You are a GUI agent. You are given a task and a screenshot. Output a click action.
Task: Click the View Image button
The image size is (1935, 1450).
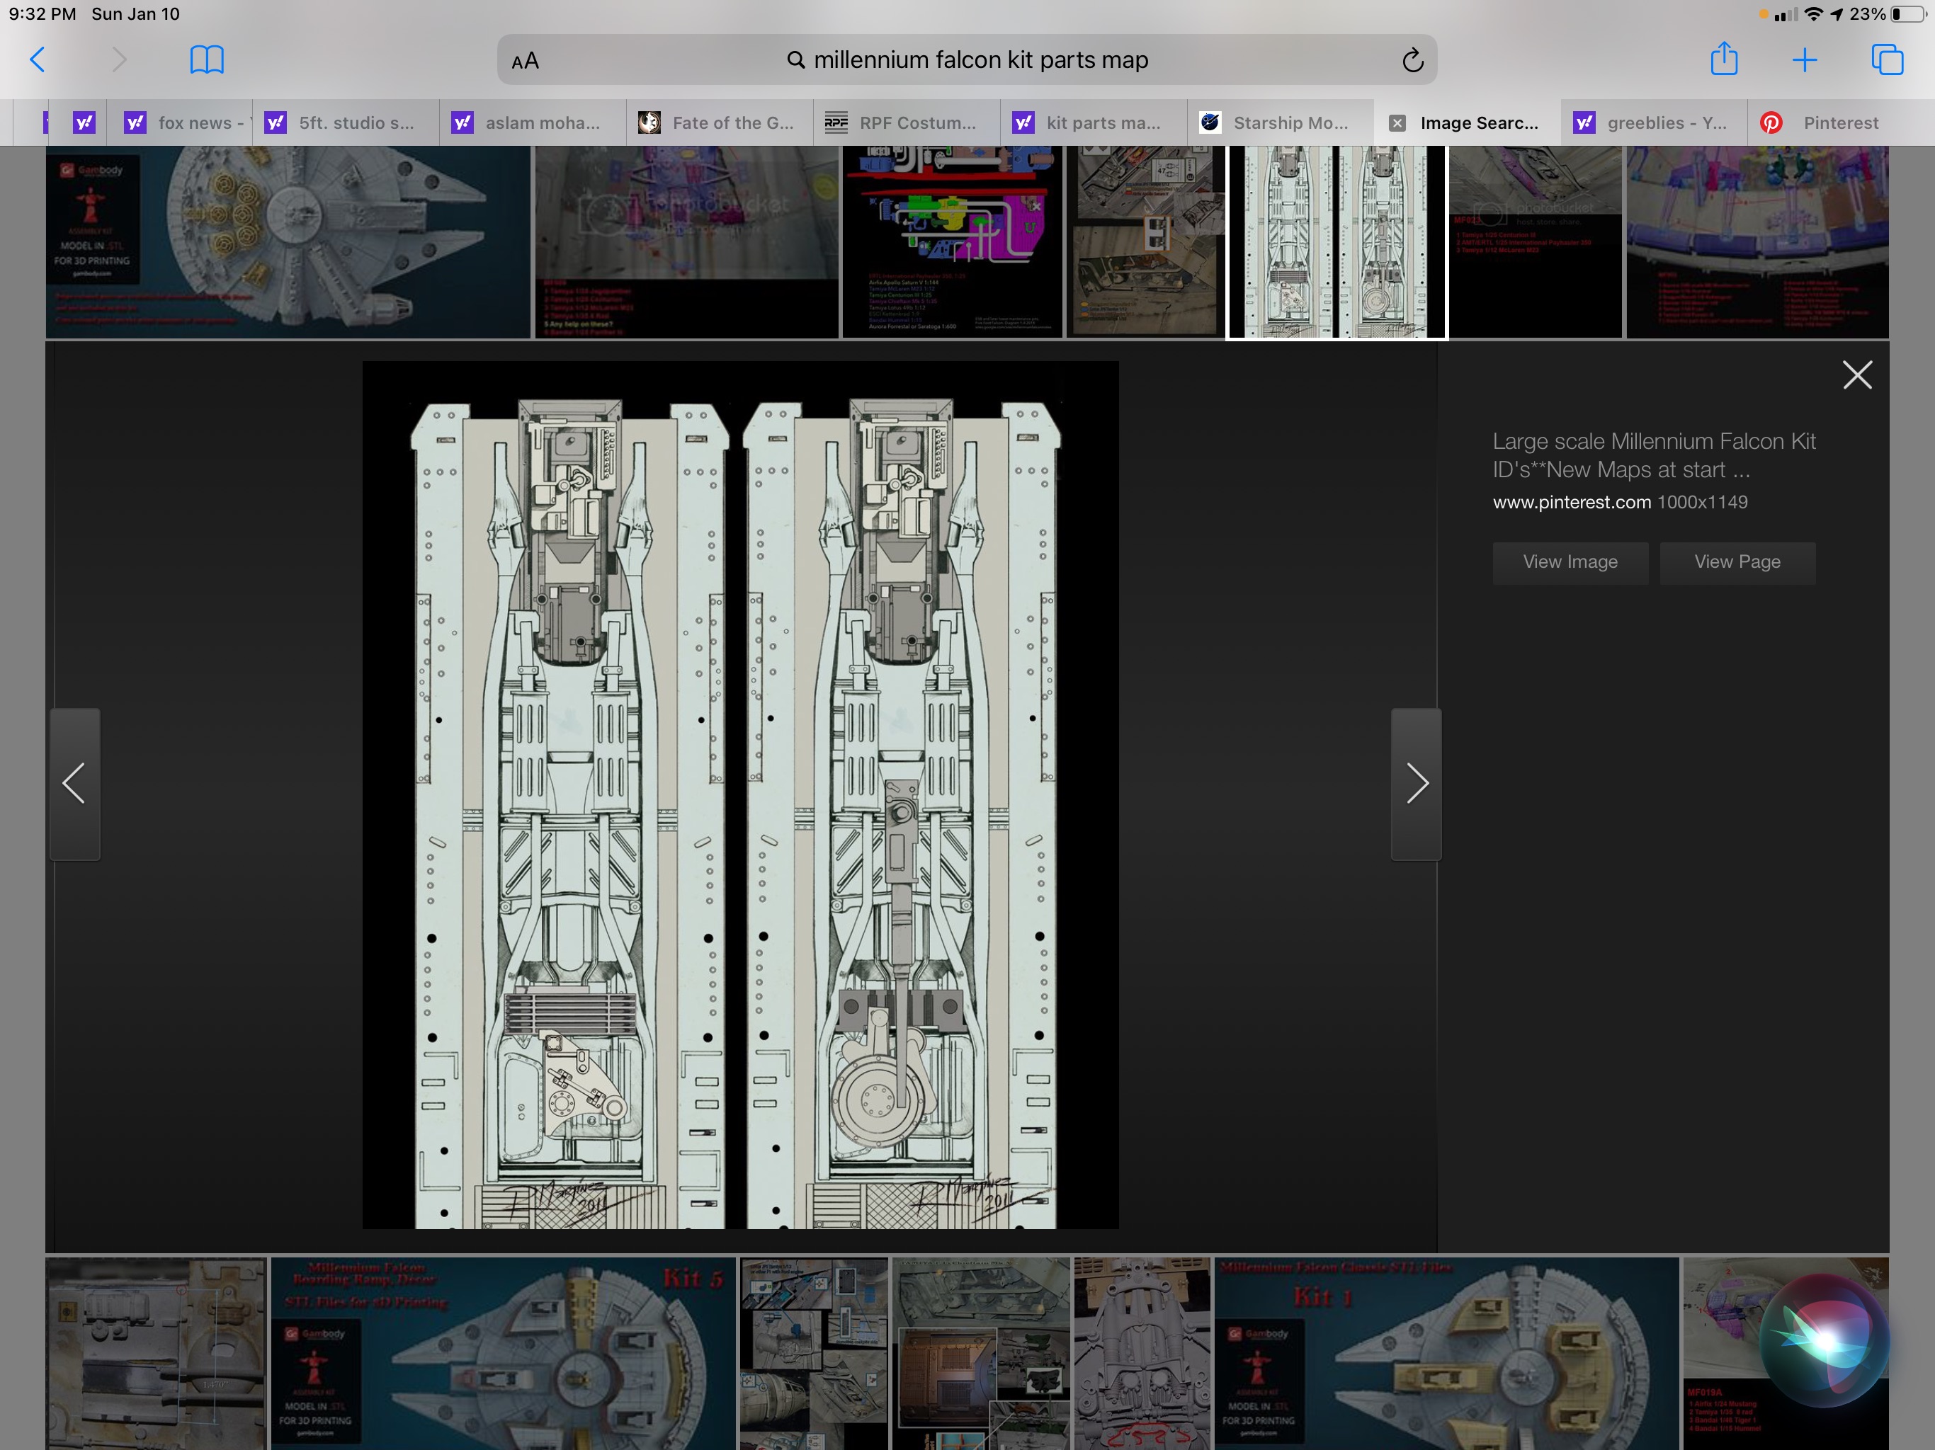click(1570, 562)
